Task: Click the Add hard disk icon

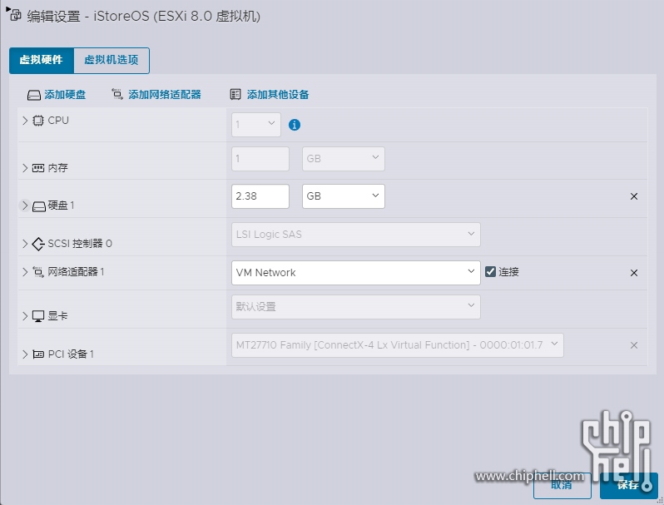Action: [34, 95]
